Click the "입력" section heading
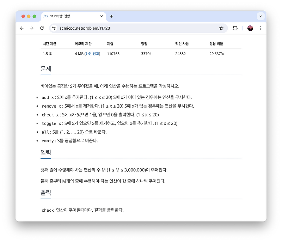 point(45,153)
